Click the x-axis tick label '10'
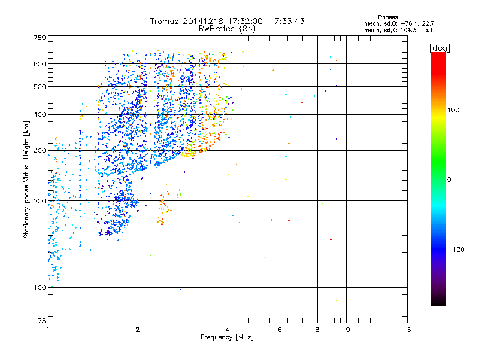 346,330
